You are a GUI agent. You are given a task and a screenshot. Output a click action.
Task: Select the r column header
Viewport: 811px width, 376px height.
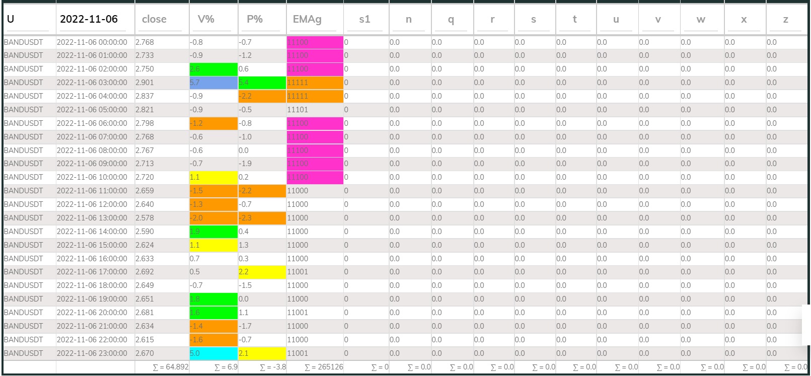pyautogui.click(x=493, y=19)
